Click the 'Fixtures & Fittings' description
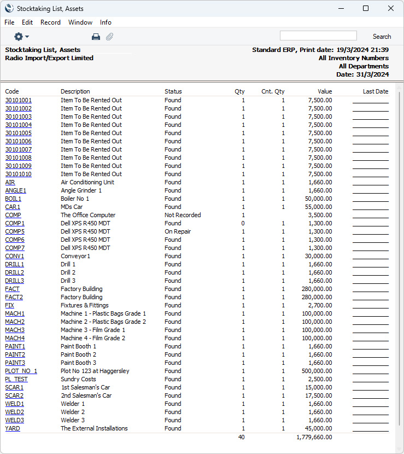This screenshot has width=404, height=454. tap(85, 305)
